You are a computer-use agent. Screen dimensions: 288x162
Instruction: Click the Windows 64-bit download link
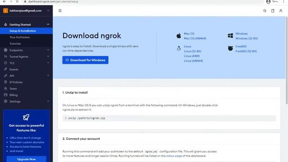point(242,34)
